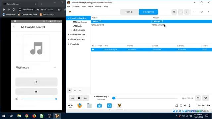
Task: Open Software store from Zorin taskbar
Action: 99,106
